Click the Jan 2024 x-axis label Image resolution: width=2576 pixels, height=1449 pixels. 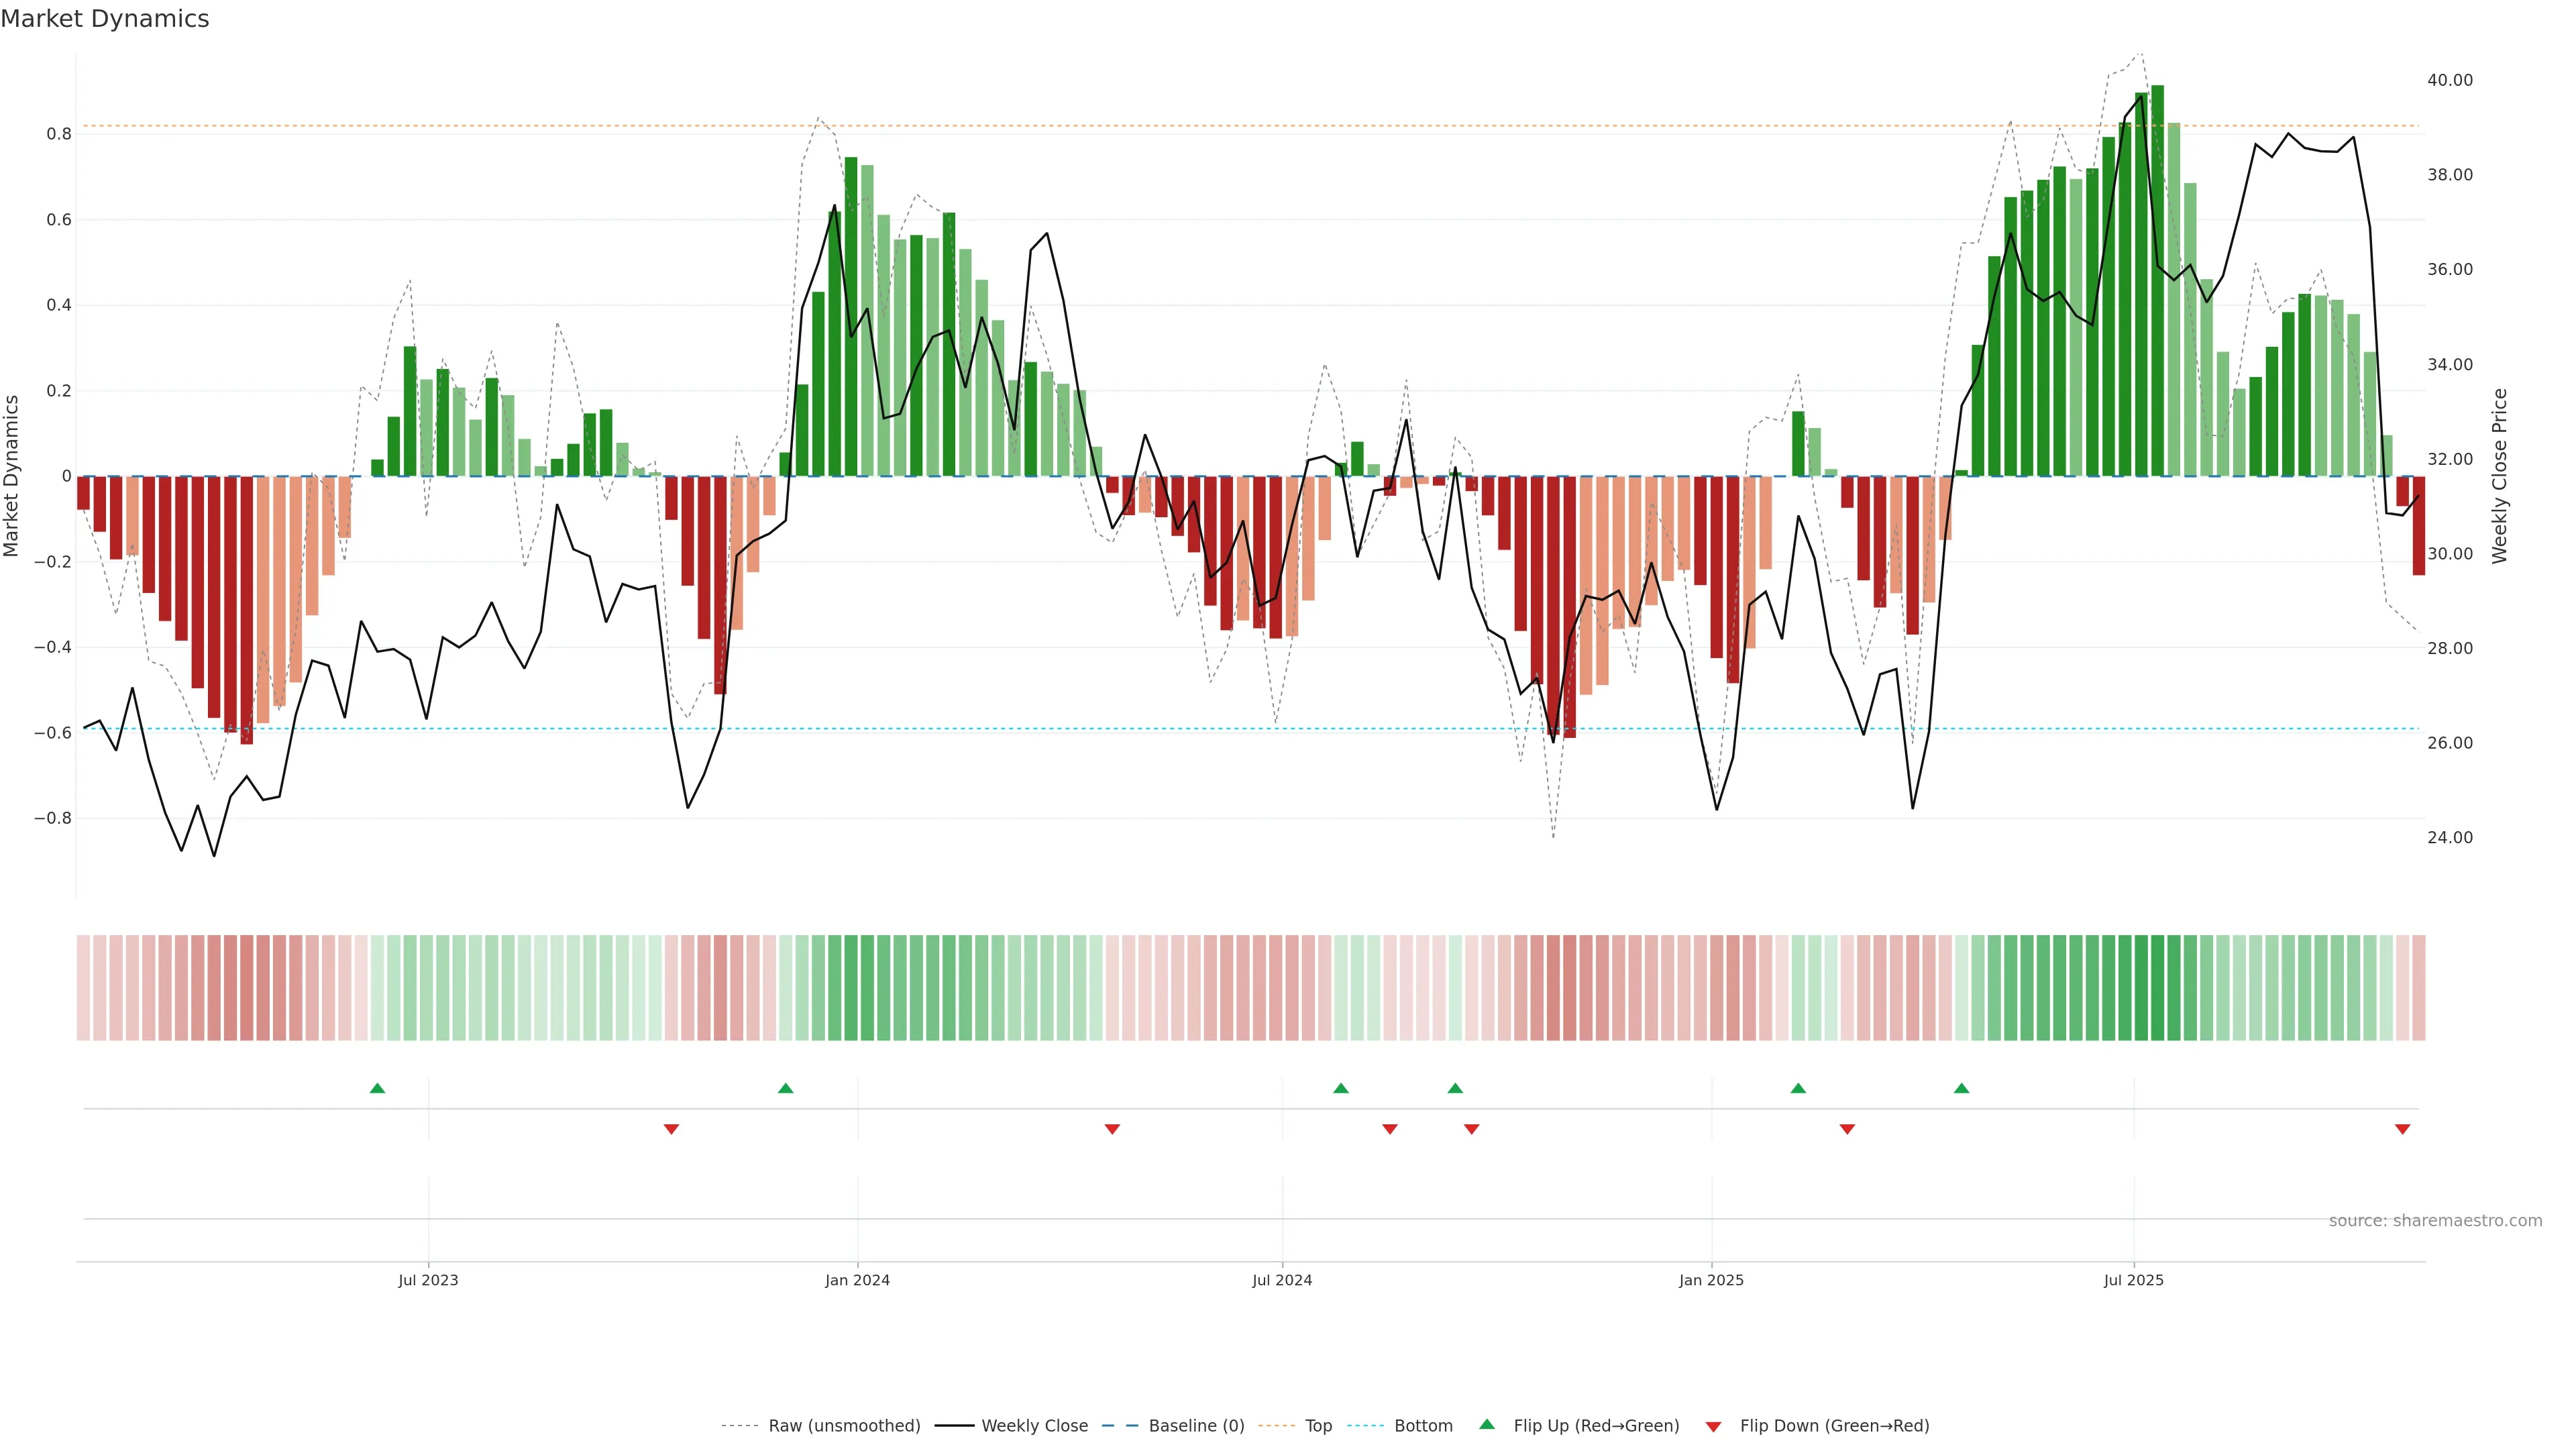(857, 1280)
